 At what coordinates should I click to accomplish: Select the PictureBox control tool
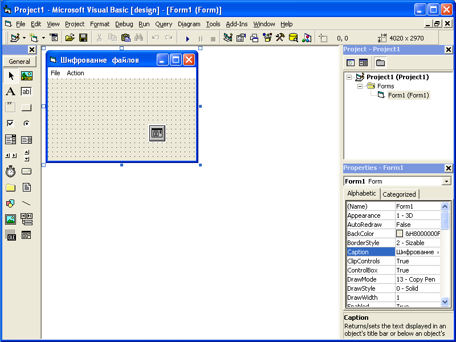26,76
